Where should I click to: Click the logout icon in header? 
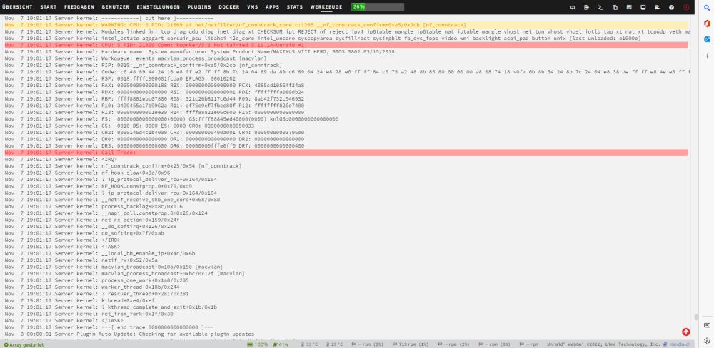tap(586, 7)
